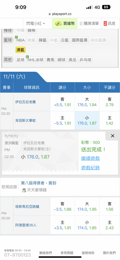
Task: Select the 足球 category button
Action: click(21, 60)
